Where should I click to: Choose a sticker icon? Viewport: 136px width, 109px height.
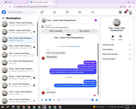(x=50, y=100)
